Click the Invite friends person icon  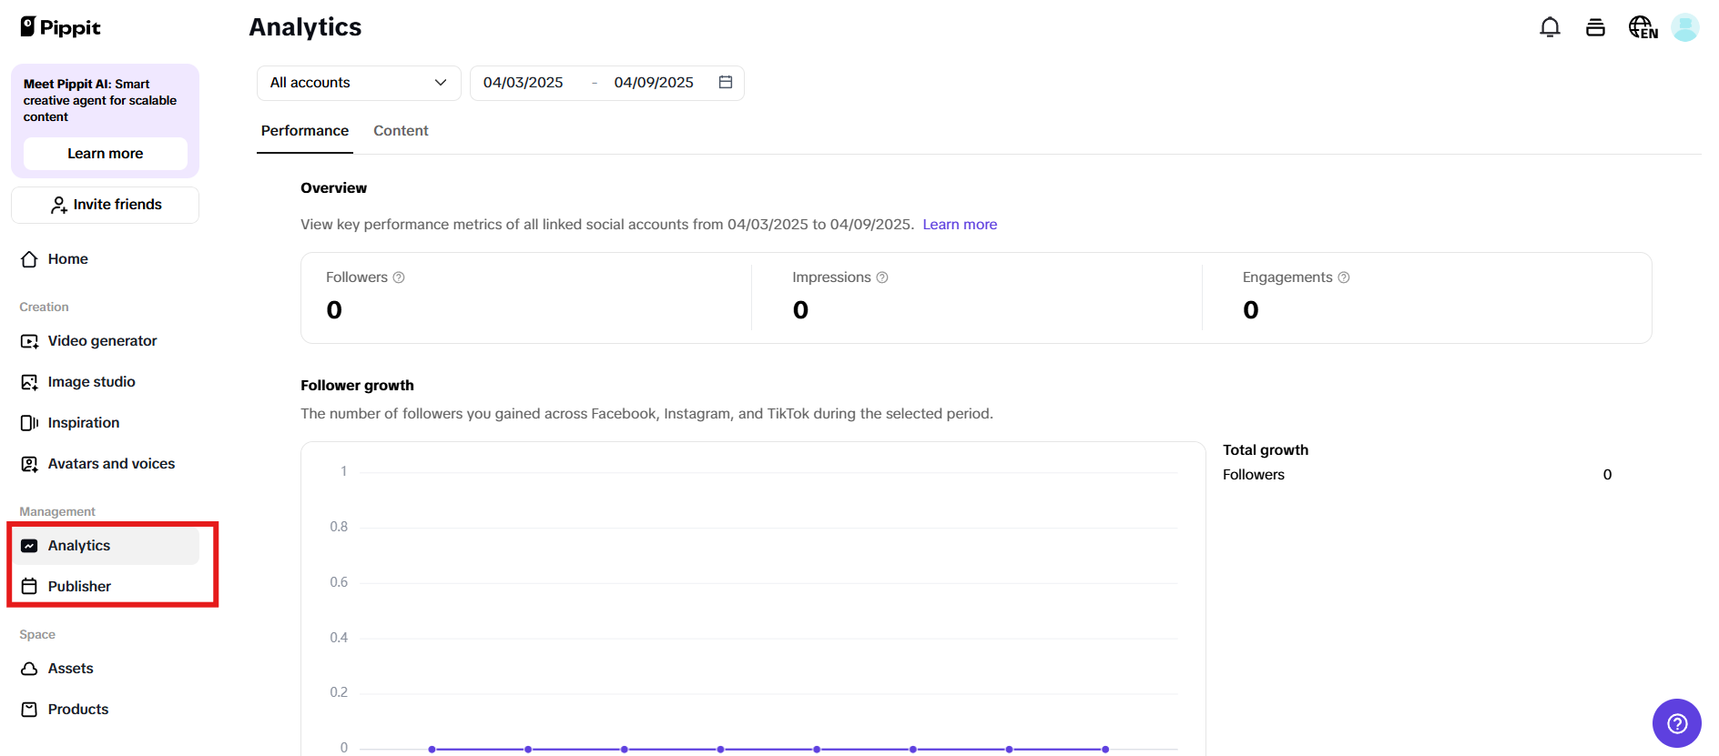pos(59,206)
